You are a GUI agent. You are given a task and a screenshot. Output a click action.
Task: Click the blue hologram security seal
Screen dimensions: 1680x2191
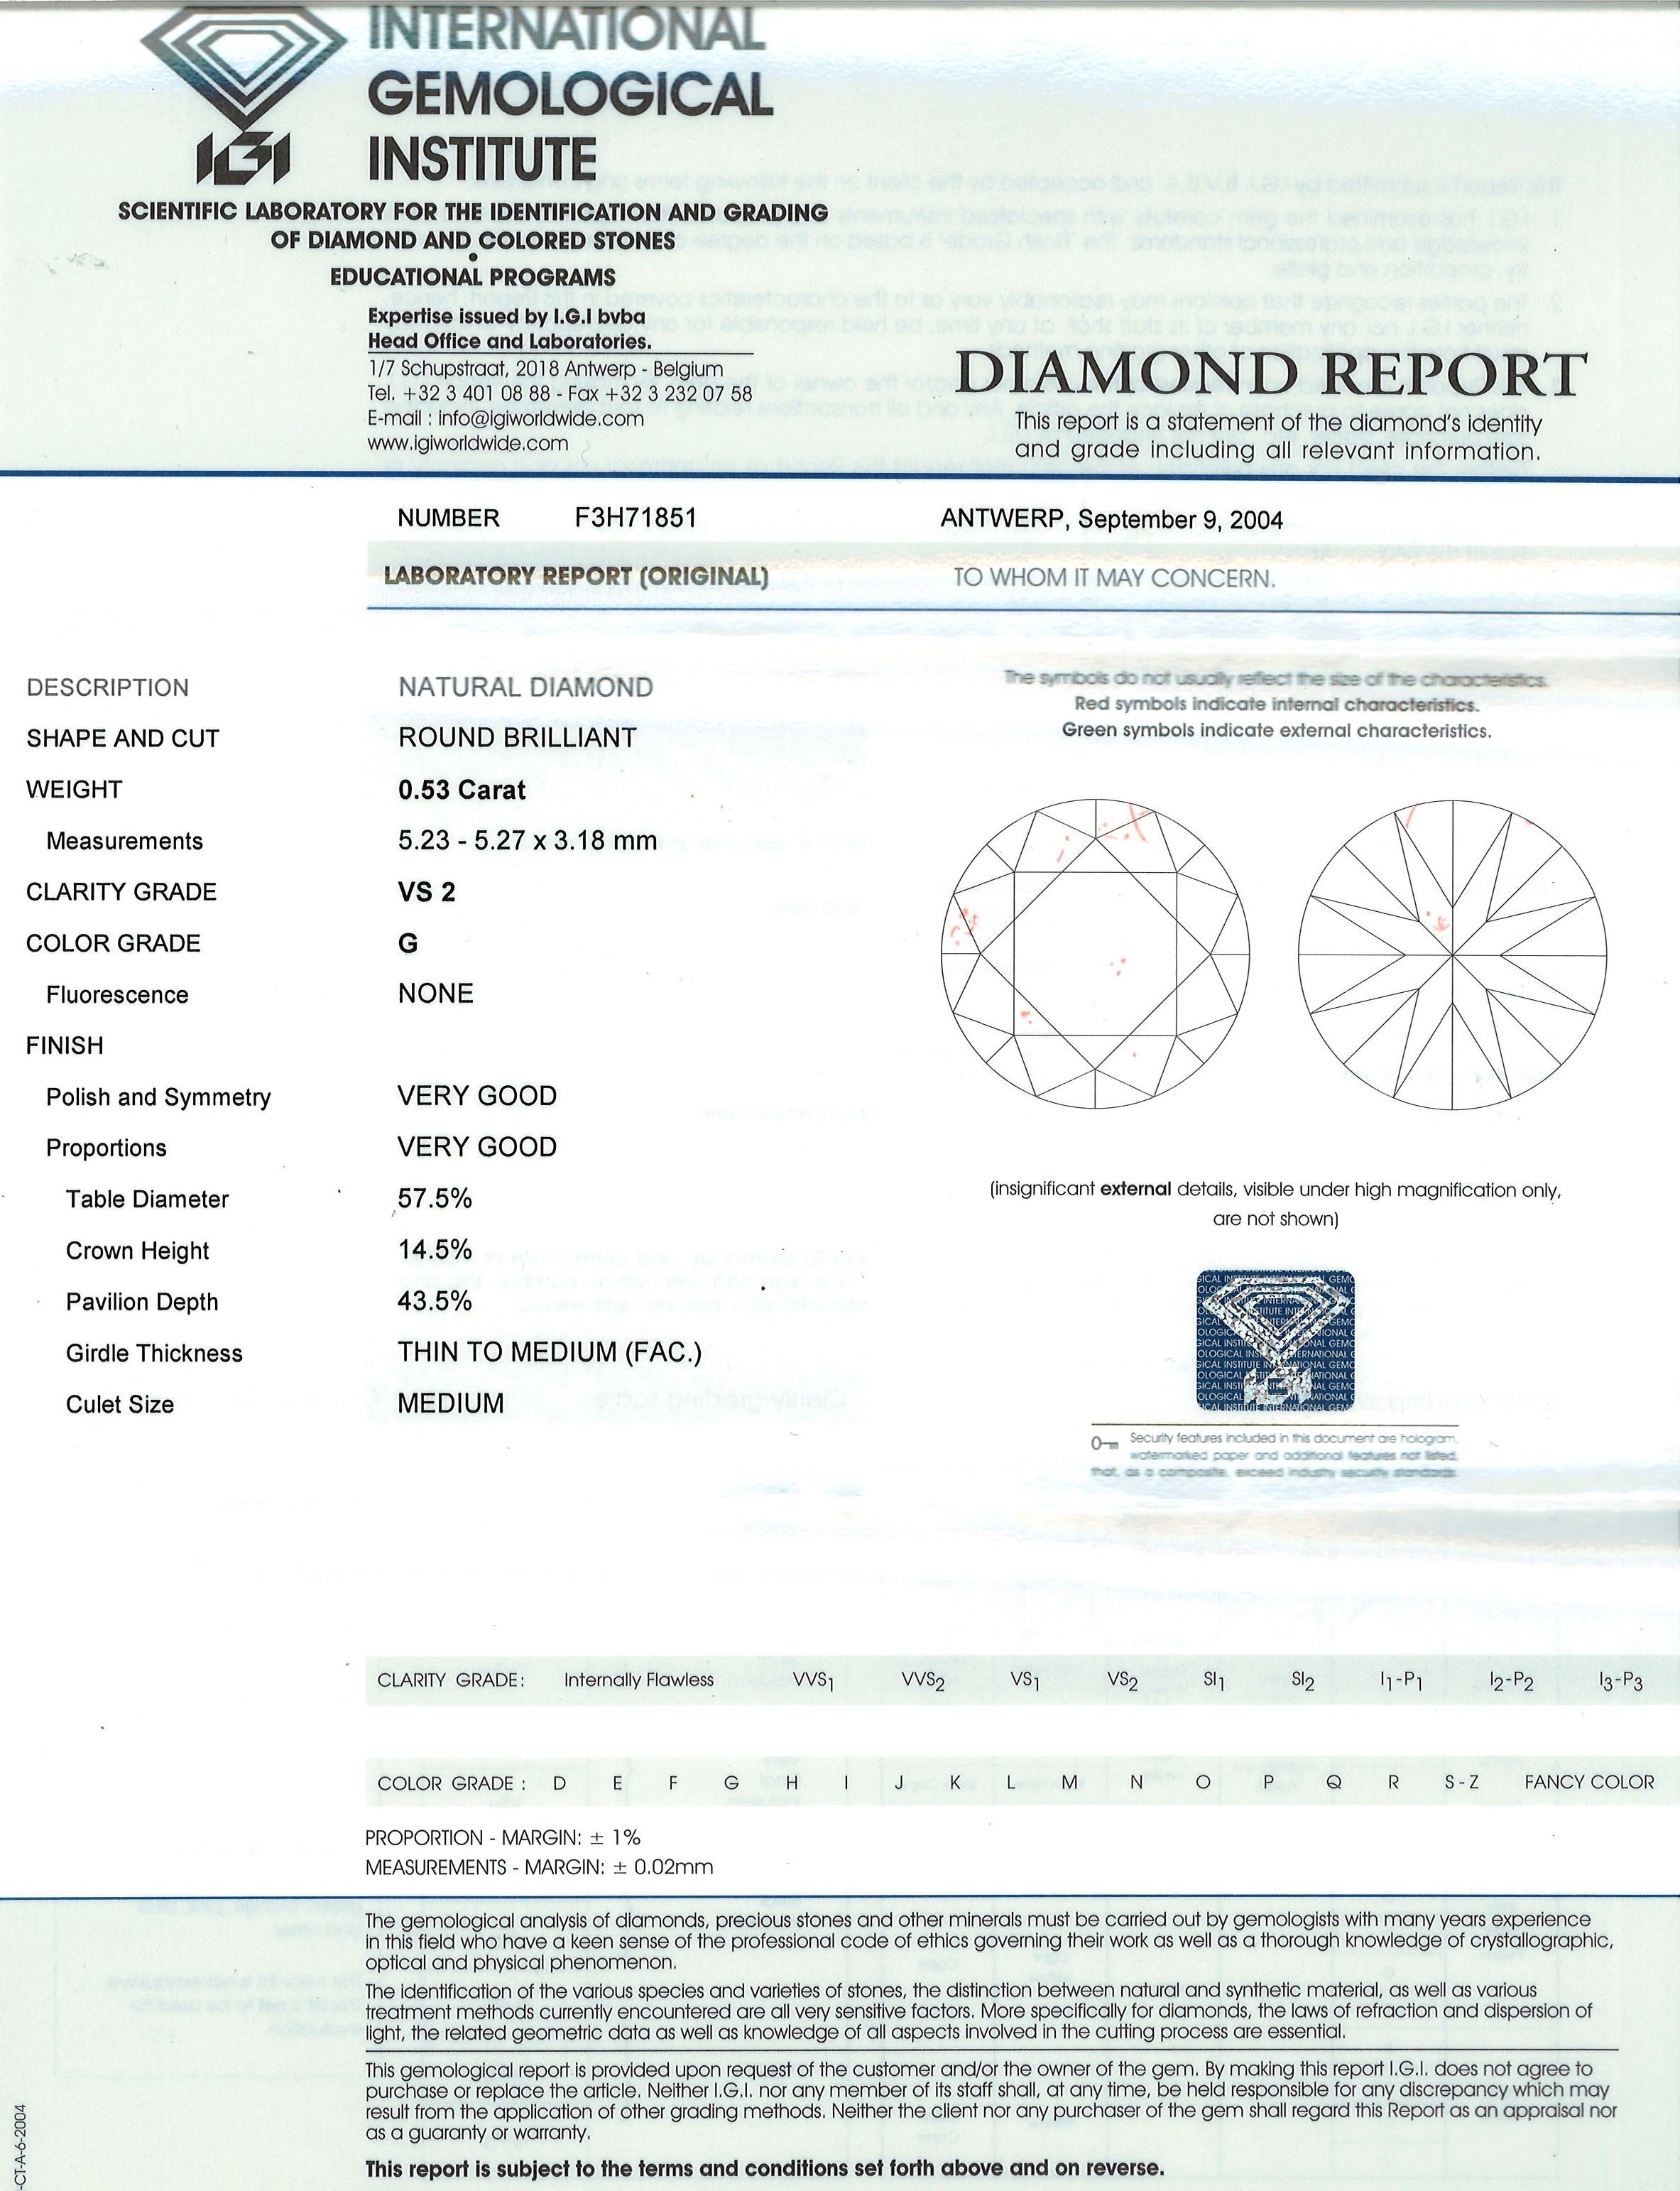click(1275, 1340)
